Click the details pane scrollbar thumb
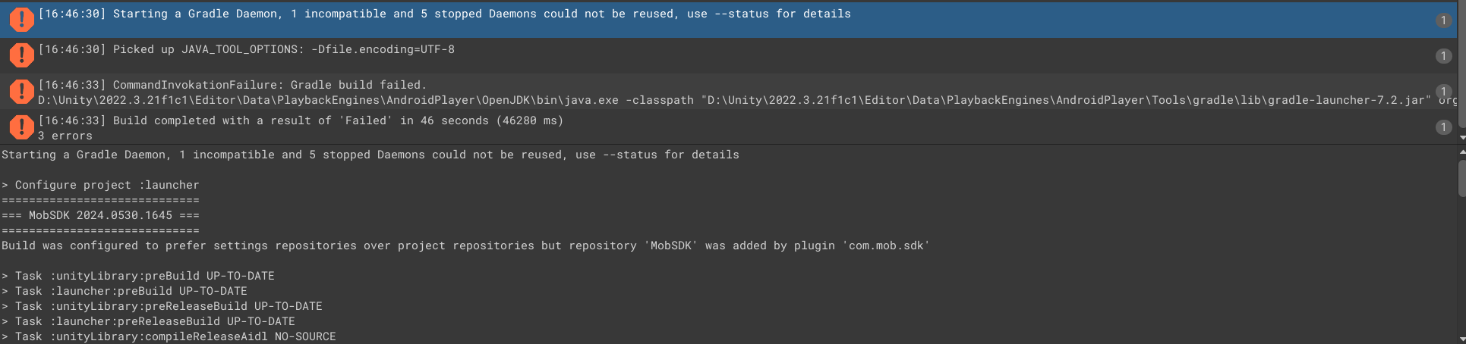This screenshot has height=344, width=1466. point(1462,178)
